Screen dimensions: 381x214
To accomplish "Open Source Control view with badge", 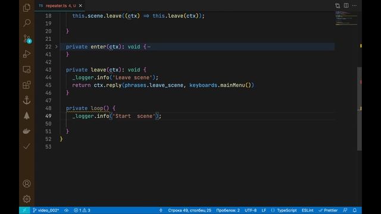I will pyautogui.click(x=27, y=39).
